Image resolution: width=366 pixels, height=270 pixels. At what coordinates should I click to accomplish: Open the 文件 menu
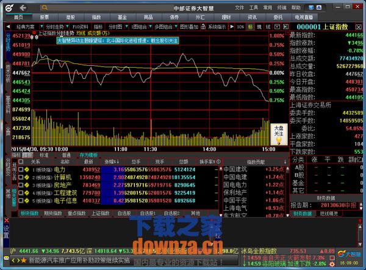tap(240, 8)
